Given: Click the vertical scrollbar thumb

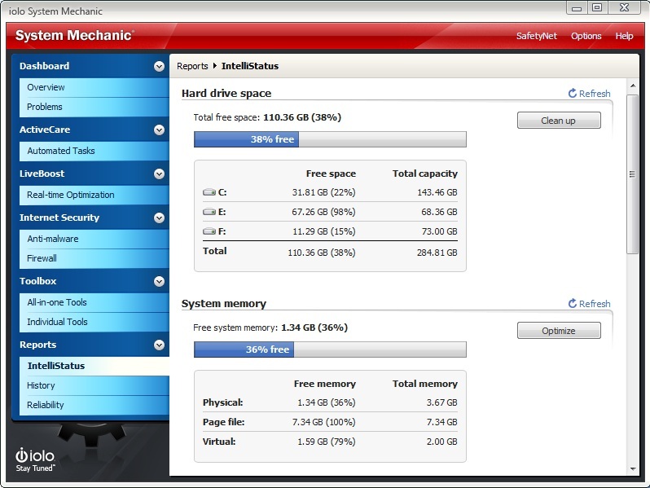Looking at the screenshot, I should tap(632, 174).
